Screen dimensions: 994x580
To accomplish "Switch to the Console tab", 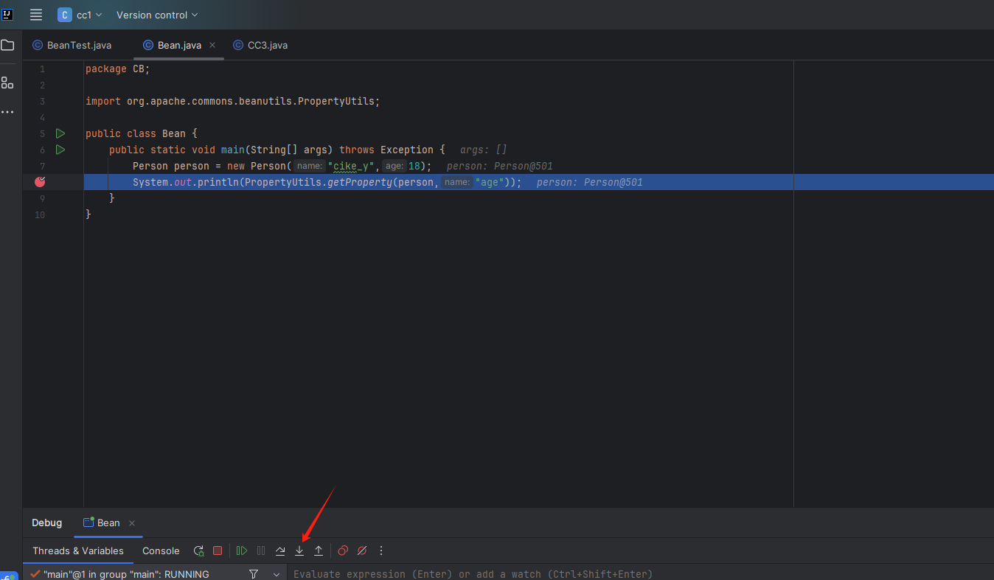I will pos(161,551).
